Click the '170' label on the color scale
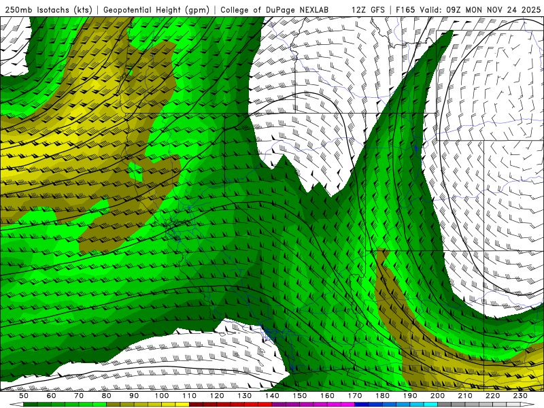This screenshot has height=408, width=544. (x=354, y=396)
